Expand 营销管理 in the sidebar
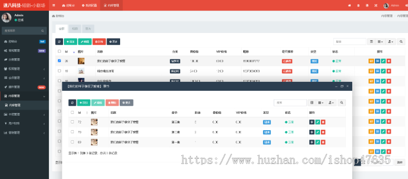408x179 pixels. [x=24, y=132]
